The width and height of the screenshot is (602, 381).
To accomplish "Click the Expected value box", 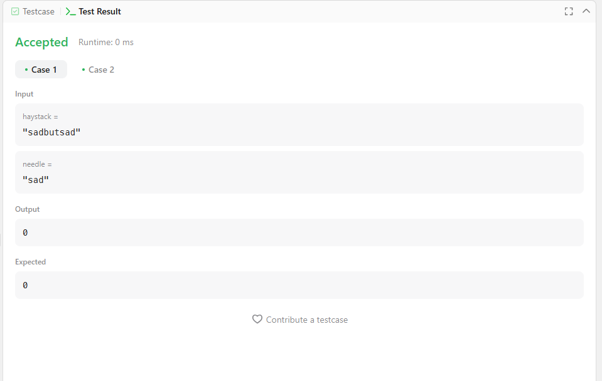I will tap(299, 285).
